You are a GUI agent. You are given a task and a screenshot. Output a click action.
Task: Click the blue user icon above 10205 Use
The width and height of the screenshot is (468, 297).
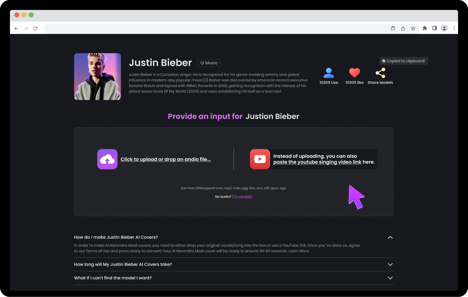[x=329, y=73]
